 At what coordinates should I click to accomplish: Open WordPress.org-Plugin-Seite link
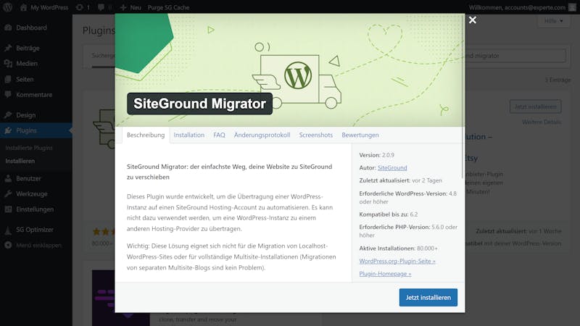pyautogui.click(x=397, y=261)
